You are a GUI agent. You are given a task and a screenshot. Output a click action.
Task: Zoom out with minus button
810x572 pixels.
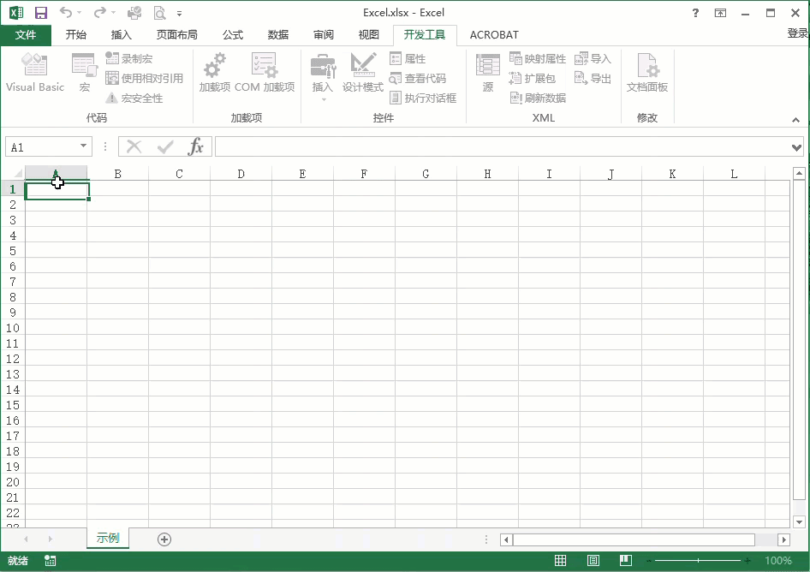click(x=649, y=561)
